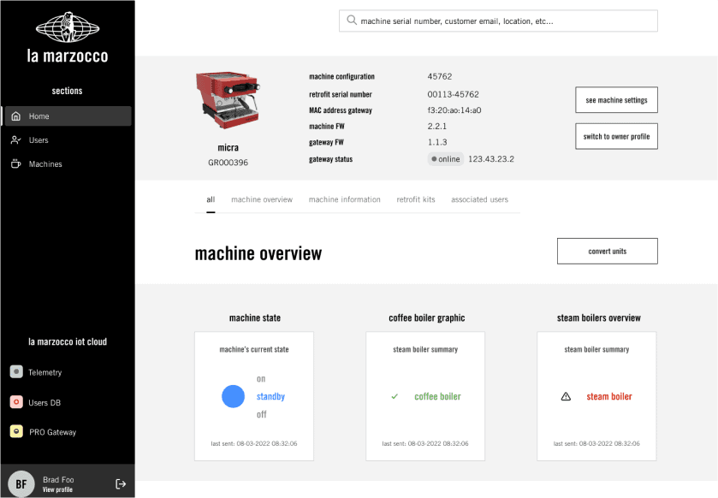Click the search magnifier icon
718x498 pixels.
[351, 21]
